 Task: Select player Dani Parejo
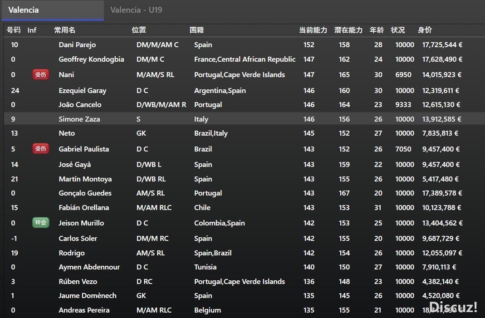coord(77,45)
